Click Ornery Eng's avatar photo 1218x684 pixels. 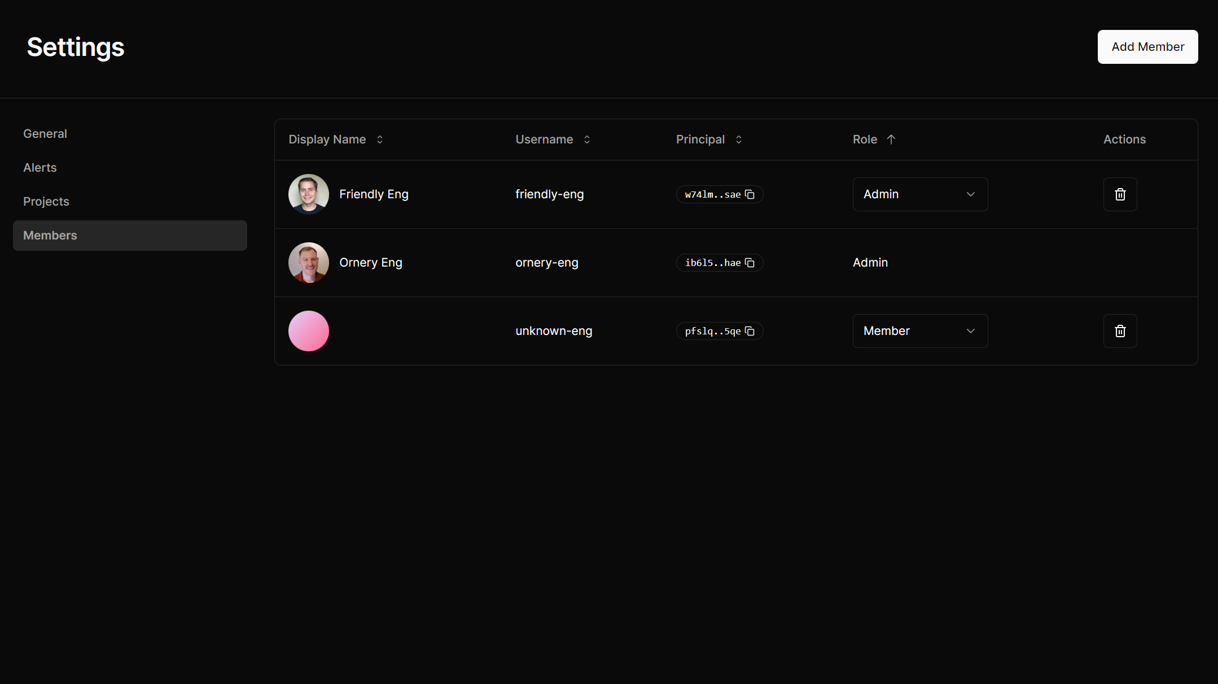[309, 263]
